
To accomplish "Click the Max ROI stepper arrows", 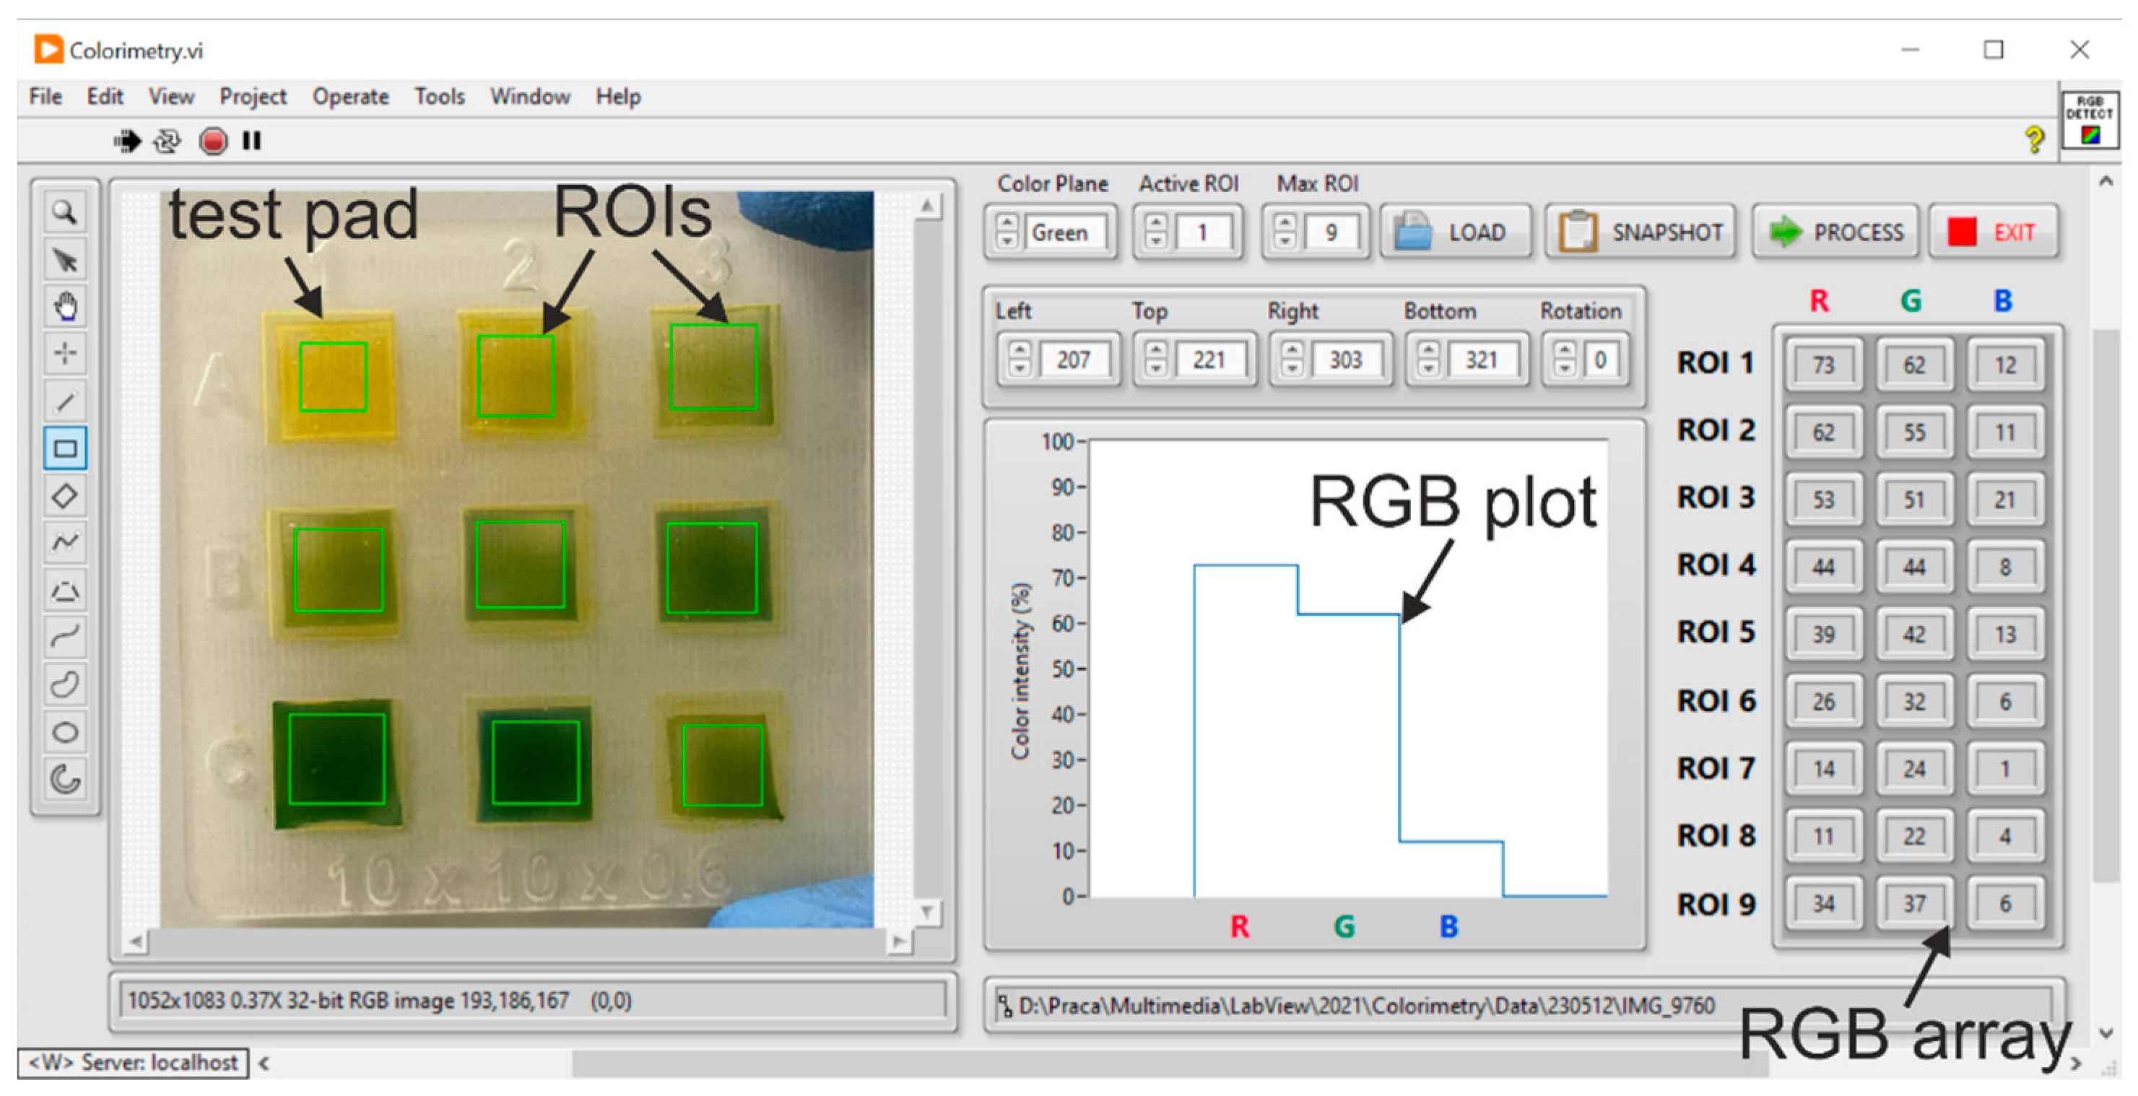I will 1284,232.
